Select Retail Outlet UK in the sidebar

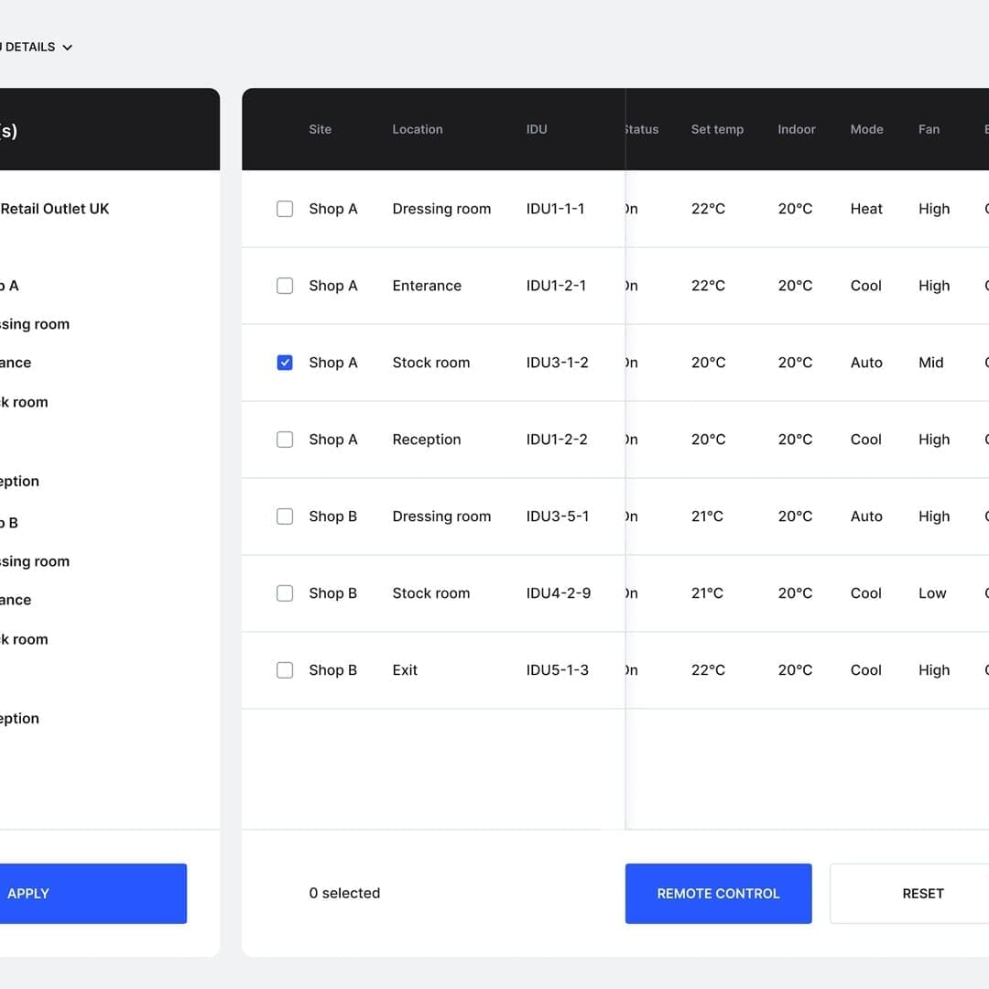click(x=55, y=209)
